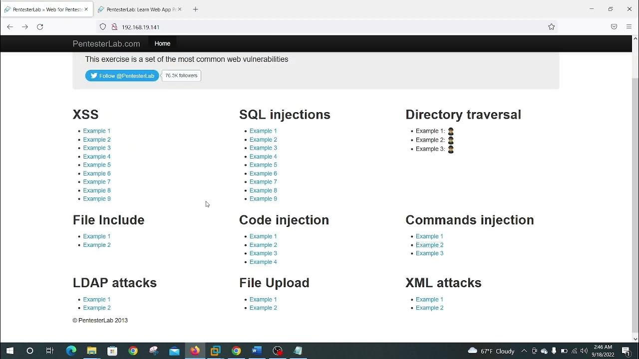Screen dimensions: 639x359
Task: Close the 'Learn Web App' tab
Action: coord(180,9)
